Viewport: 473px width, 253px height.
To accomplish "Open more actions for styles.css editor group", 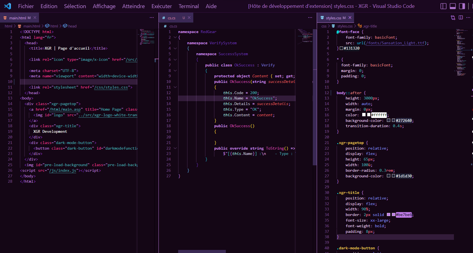I will tap(468, 18).
